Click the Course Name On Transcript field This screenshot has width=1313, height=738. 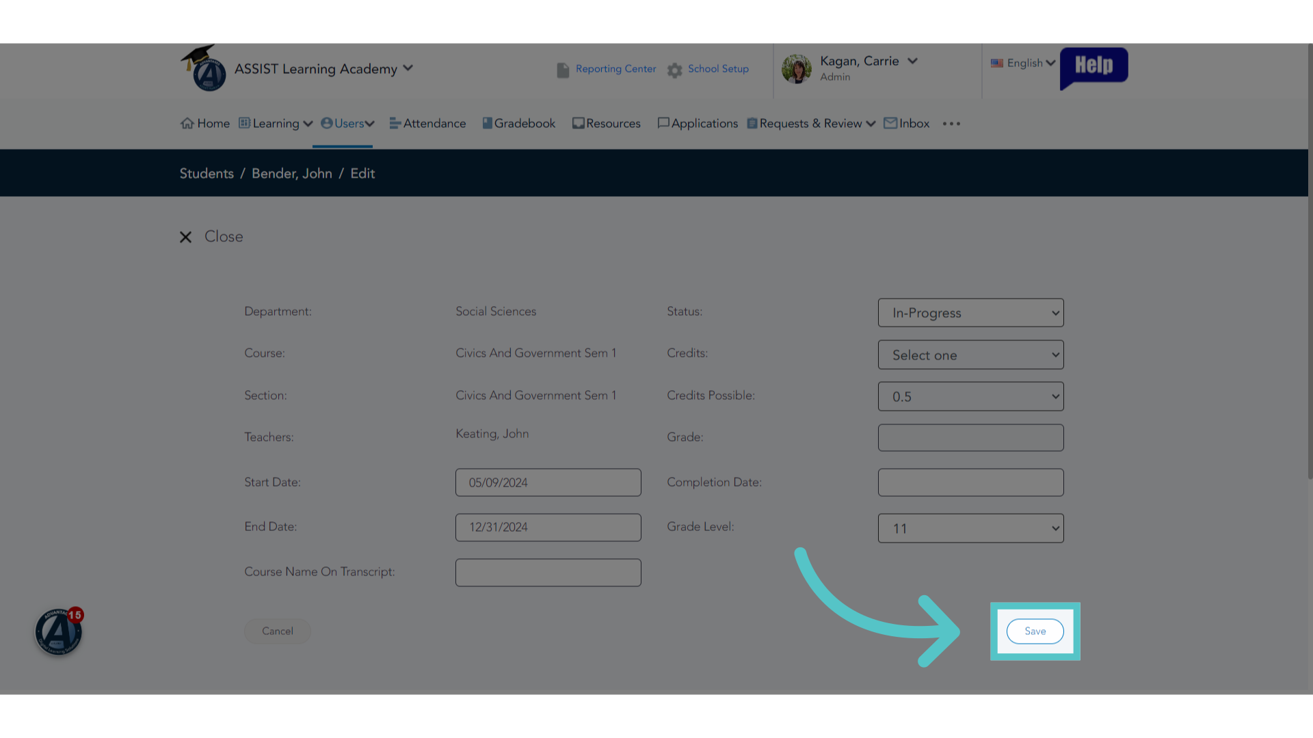click(548, 573)
